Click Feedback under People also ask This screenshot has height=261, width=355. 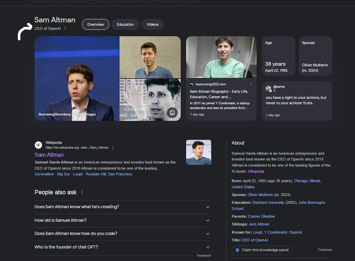click(204, 255)
